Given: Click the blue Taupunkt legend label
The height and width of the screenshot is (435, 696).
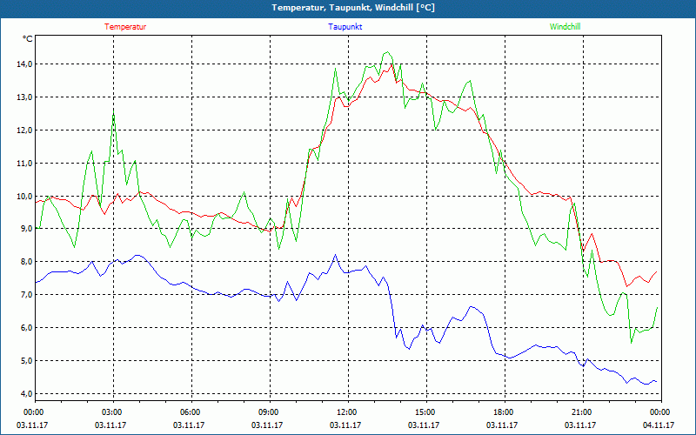Looking at the screenshot, I should [x=345, y=27].
